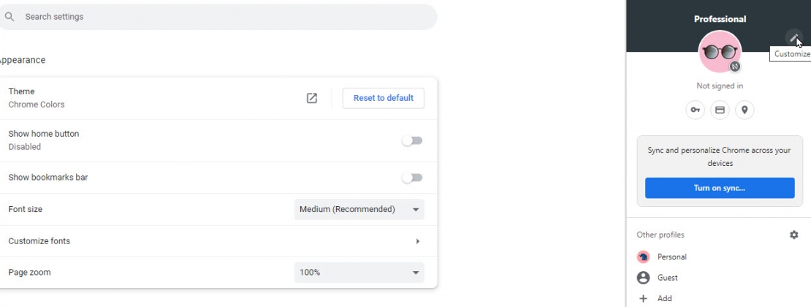Viewport: 811px width, 307px height.
Task: Open payment methods card icon
Action: click(720, 110)
